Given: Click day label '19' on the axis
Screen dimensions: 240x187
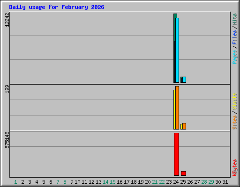Looking at the screenshot, I should click(x=141, y=182).
